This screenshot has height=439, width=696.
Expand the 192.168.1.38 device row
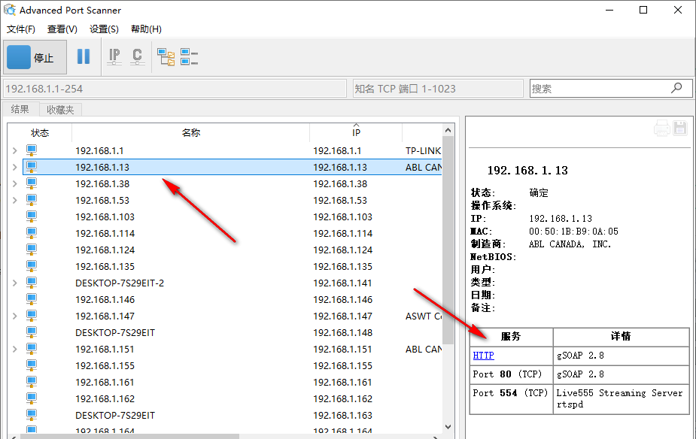(14, 184)
